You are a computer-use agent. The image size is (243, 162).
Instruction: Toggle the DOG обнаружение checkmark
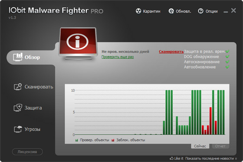coord(227,56)
